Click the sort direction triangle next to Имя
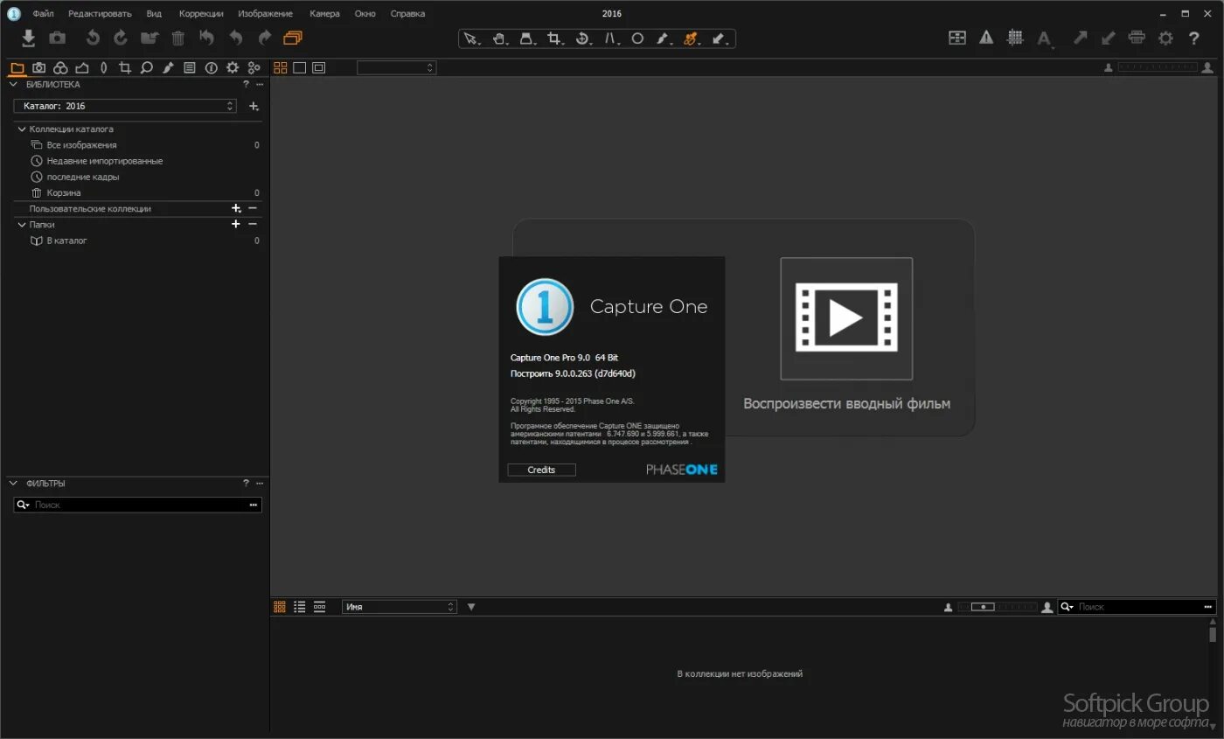The image size is (1224, 739). point(471,607)
